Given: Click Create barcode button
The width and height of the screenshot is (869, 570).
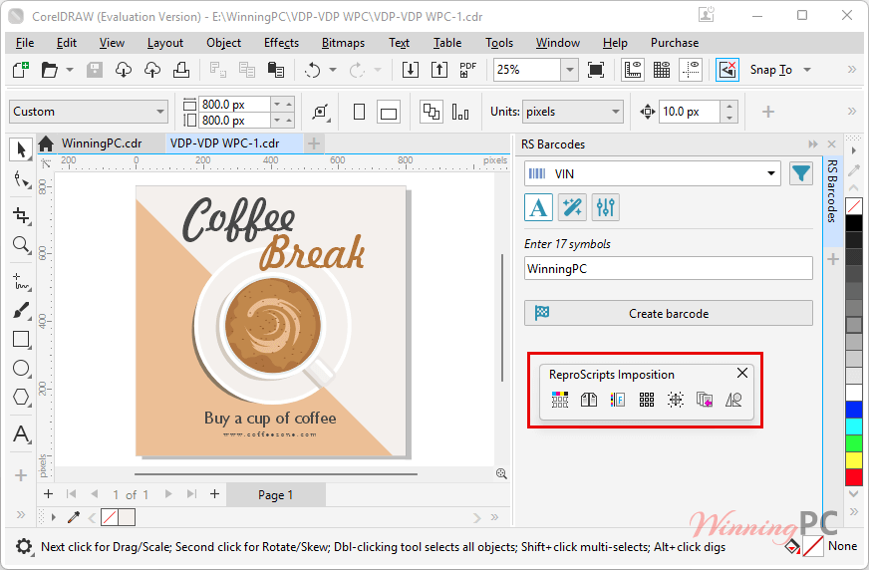Looking at the screenshot, I should [669, 314].
